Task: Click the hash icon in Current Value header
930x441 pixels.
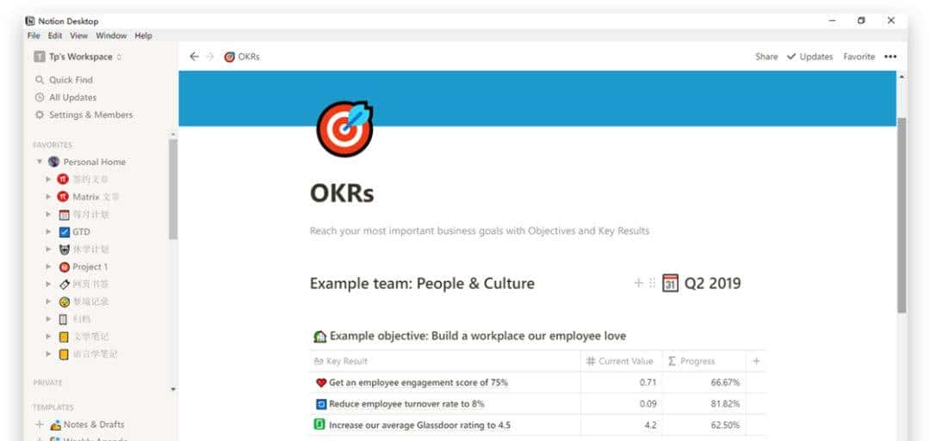Action: [x=591, y=361]
